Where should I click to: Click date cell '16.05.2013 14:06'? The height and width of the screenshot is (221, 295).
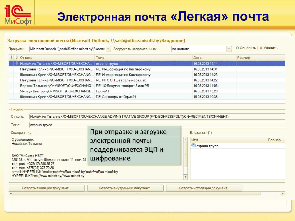point(214,86)
